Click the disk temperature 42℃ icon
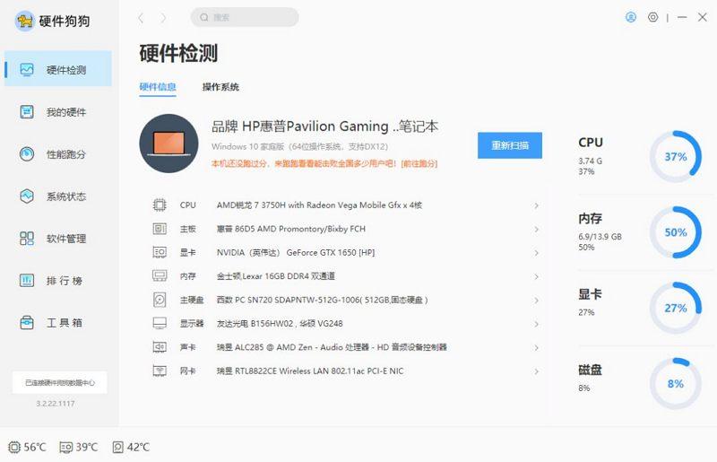The image size is (717, 462). click(x=117, y=447)
